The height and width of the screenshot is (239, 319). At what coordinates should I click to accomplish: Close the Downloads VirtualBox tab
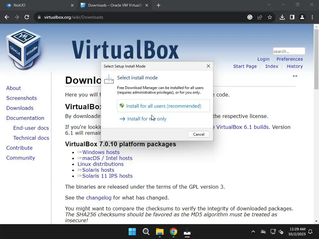coord(147,5)
